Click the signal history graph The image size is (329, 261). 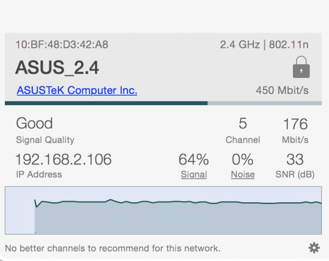(x=163, y=210)
